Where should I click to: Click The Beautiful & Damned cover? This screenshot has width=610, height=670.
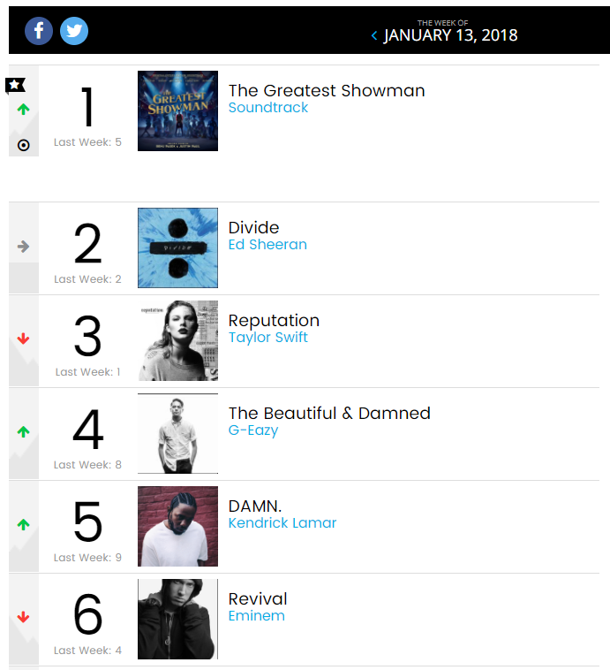click(x=177, y=433)
